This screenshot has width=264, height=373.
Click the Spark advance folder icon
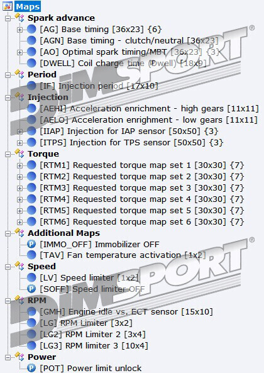tap(19, 18)
